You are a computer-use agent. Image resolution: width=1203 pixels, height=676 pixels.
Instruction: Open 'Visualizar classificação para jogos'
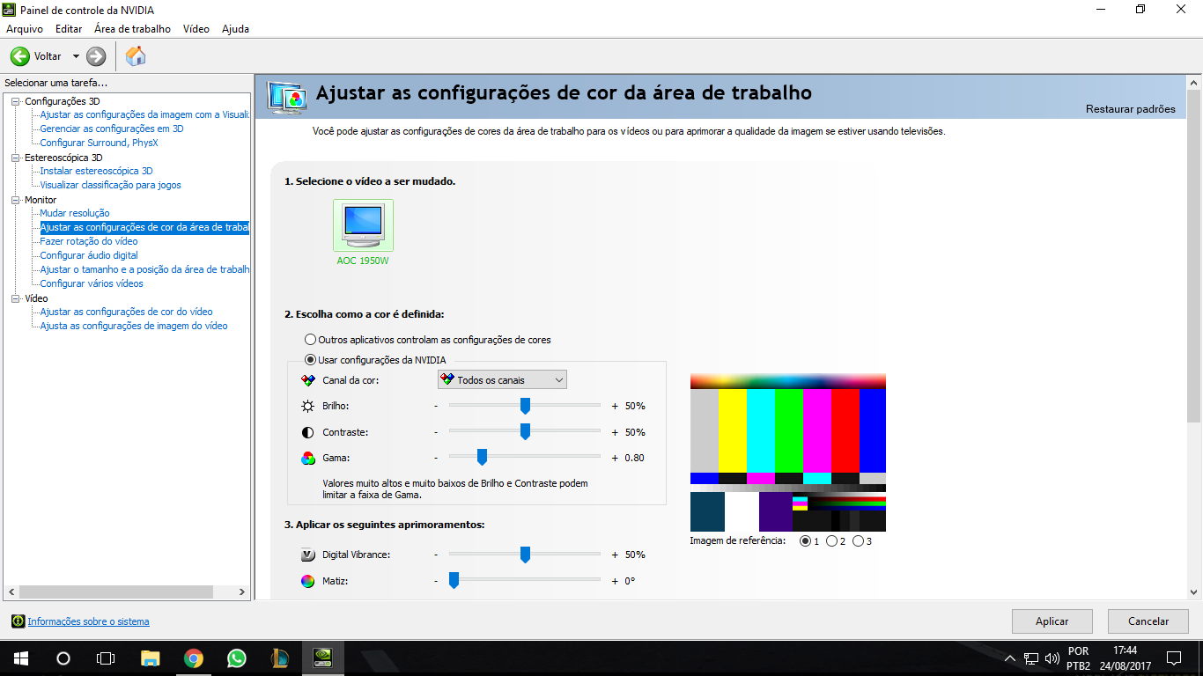point(111,185)
